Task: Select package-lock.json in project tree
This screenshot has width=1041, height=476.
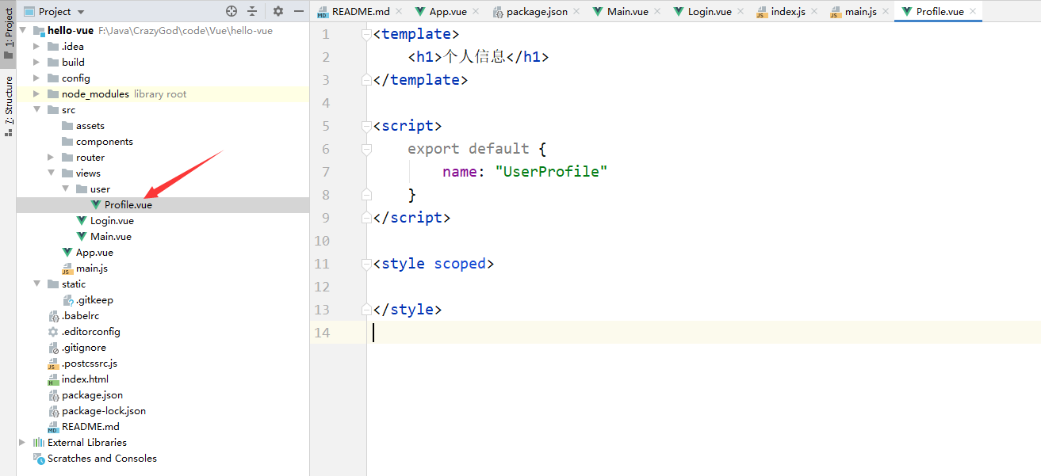Action: (103, 411)
